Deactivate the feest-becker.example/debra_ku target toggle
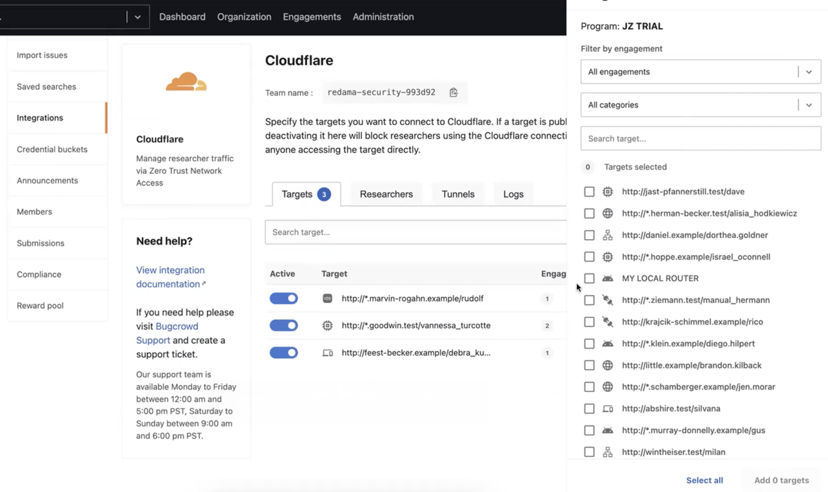This screenshot has height=492, width=828. [283, 353]
